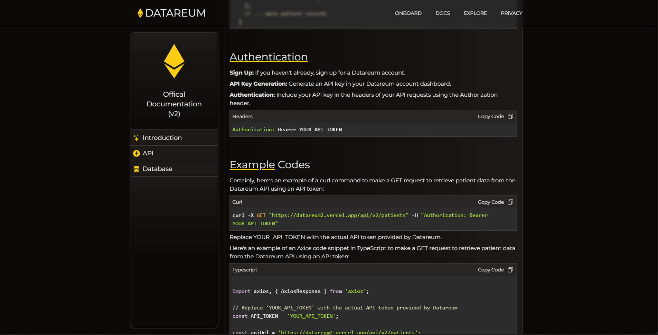Viewport: 658px width, 335px height.
Task: Click the Authorization: Bearer YOUR_API_TOKEN line
Action: pos(287,130)
